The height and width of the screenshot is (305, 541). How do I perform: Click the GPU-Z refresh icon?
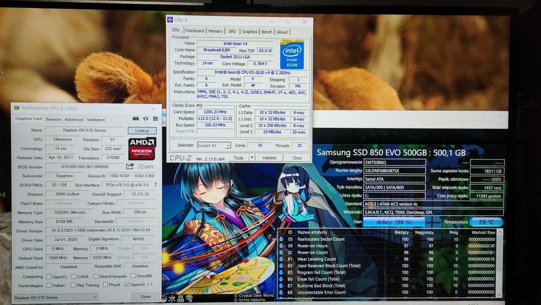click(146, 119)
